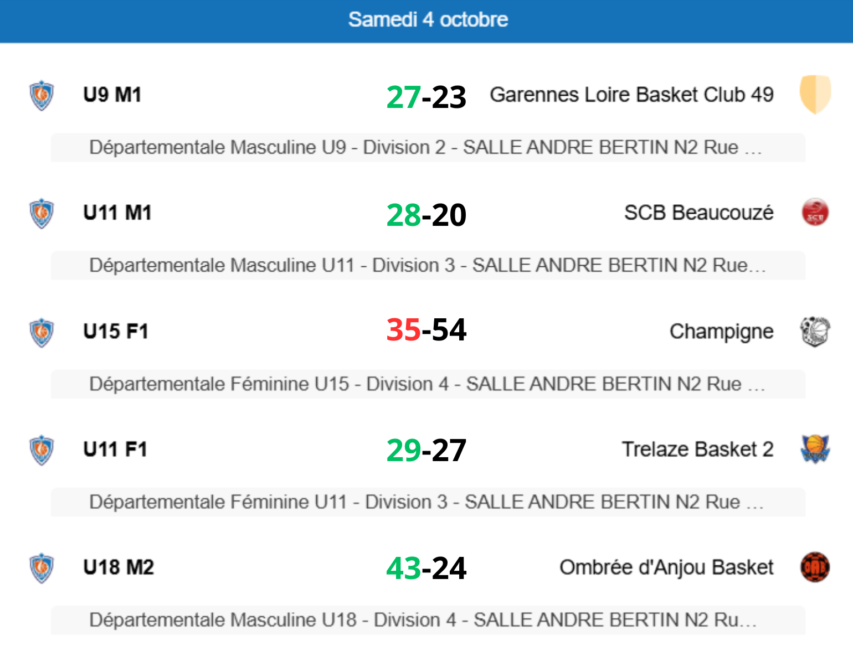Expand the Départementale Masculine U18 details bar
The image size is (853, 646).
point(428,620)
